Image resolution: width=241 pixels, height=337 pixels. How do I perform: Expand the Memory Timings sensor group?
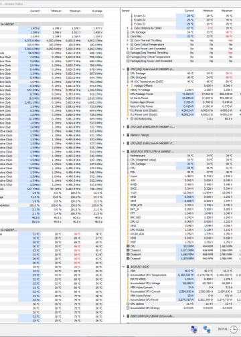(x=124, y=135)
